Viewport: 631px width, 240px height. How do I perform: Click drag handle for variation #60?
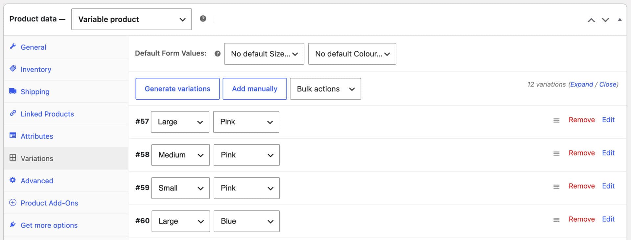556,220
